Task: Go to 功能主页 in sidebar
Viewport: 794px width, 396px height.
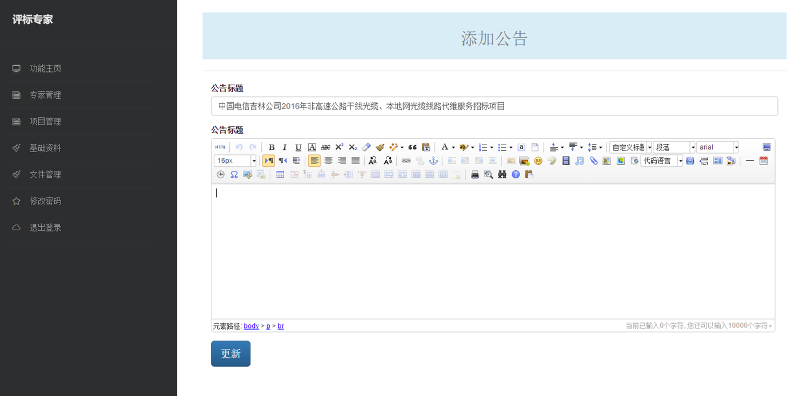Action: [45, 69]
